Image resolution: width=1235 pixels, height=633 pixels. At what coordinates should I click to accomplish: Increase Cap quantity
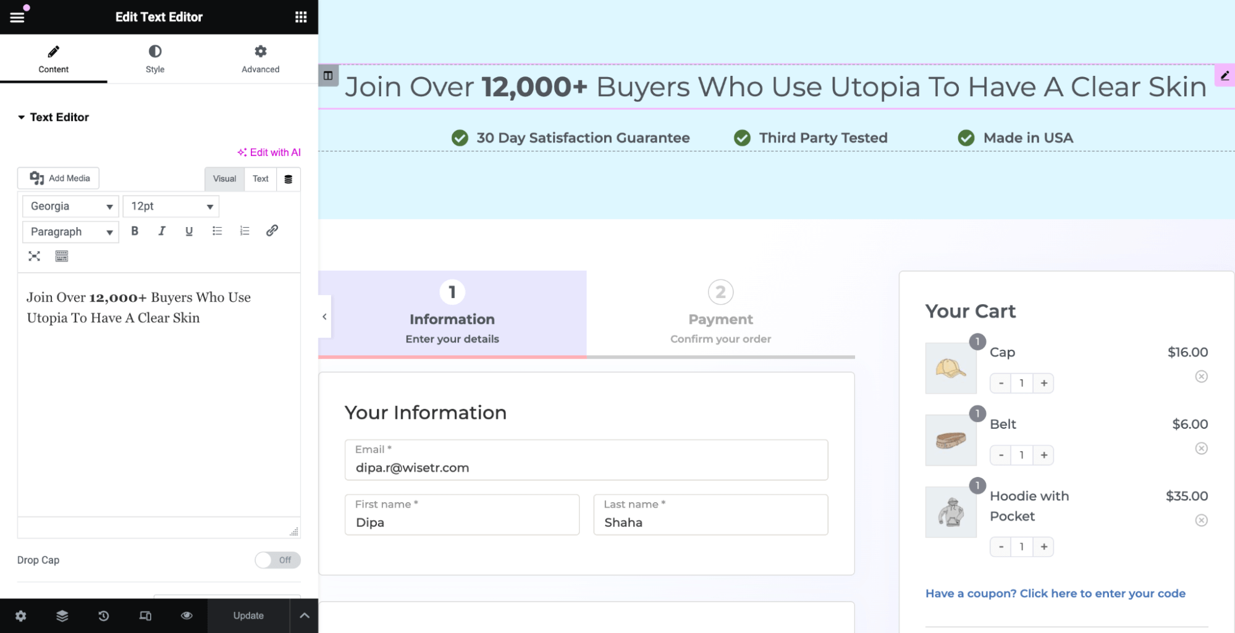pyautogui.click(x=1043, y=383)
